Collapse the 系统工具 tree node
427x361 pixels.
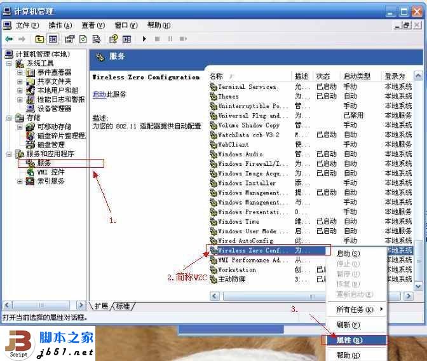10,64
